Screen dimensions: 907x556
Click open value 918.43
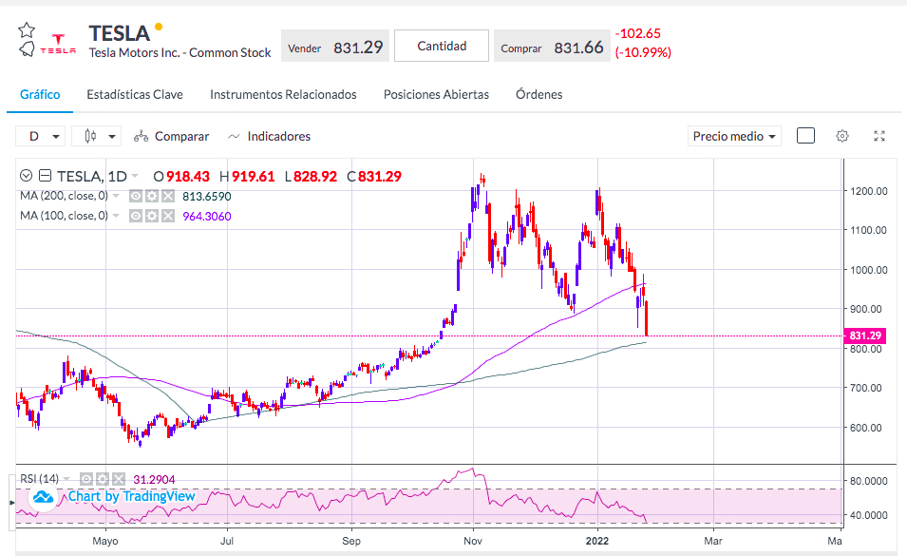pyautogui.click(x=188, y=177)
